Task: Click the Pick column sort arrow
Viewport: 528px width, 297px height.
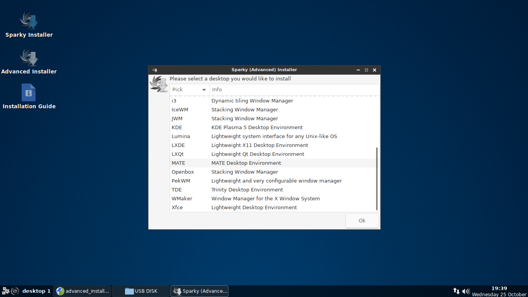Action: (x=204, y=90)
